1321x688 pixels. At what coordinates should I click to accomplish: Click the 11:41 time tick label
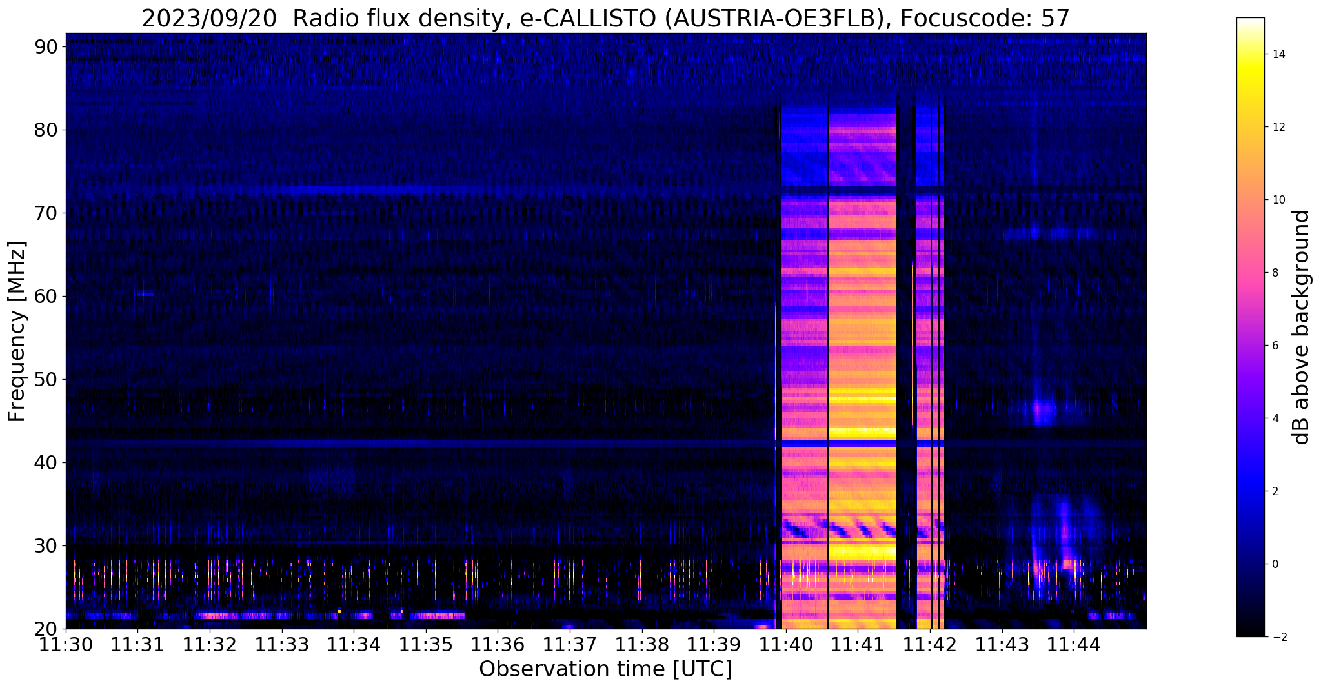pyautogui.click(x=858, y=644)
